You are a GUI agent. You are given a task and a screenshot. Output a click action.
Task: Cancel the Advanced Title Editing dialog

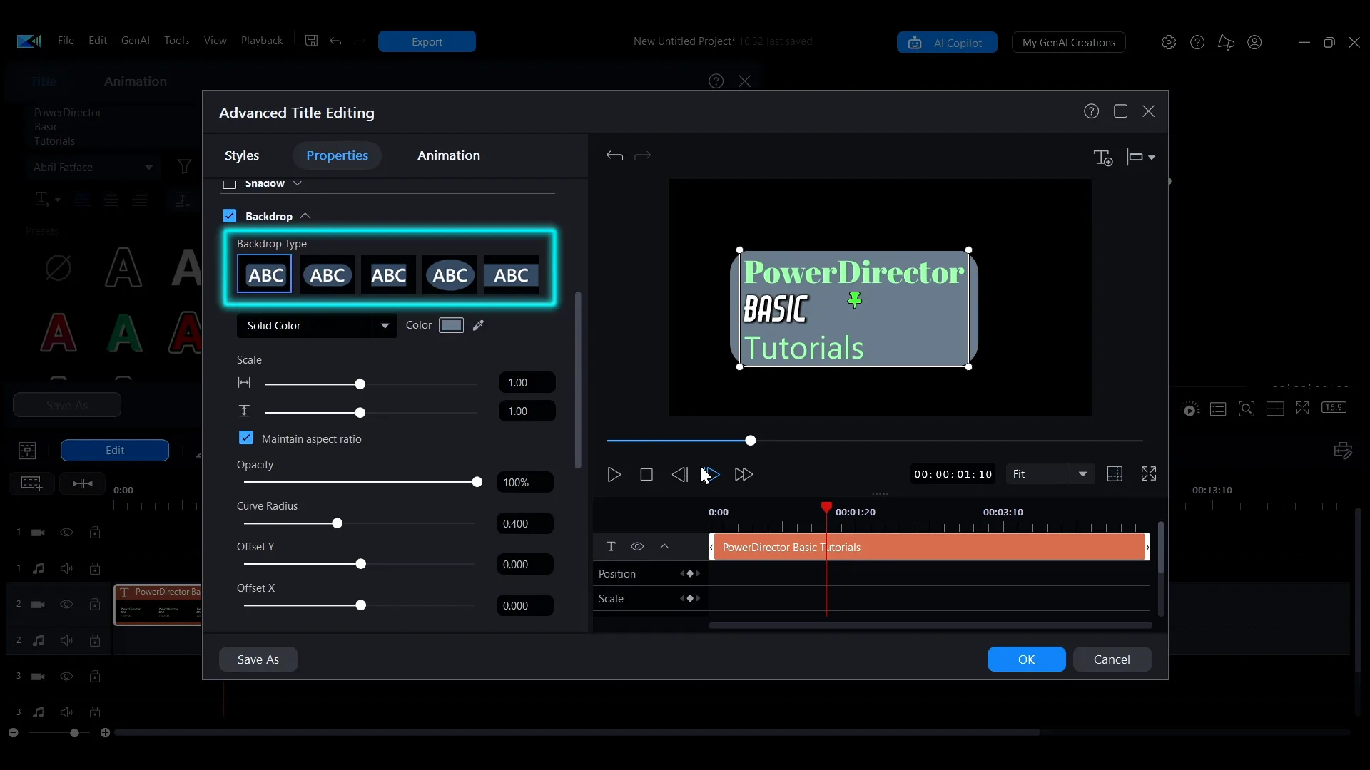[x=1112, y=659]
